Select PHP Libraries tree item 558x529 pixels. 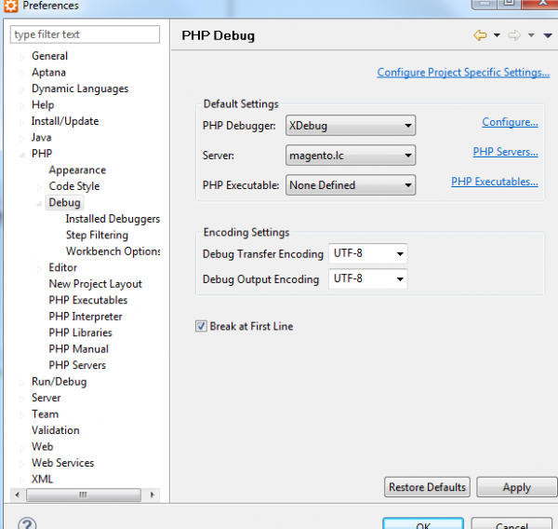click(80, 332)
